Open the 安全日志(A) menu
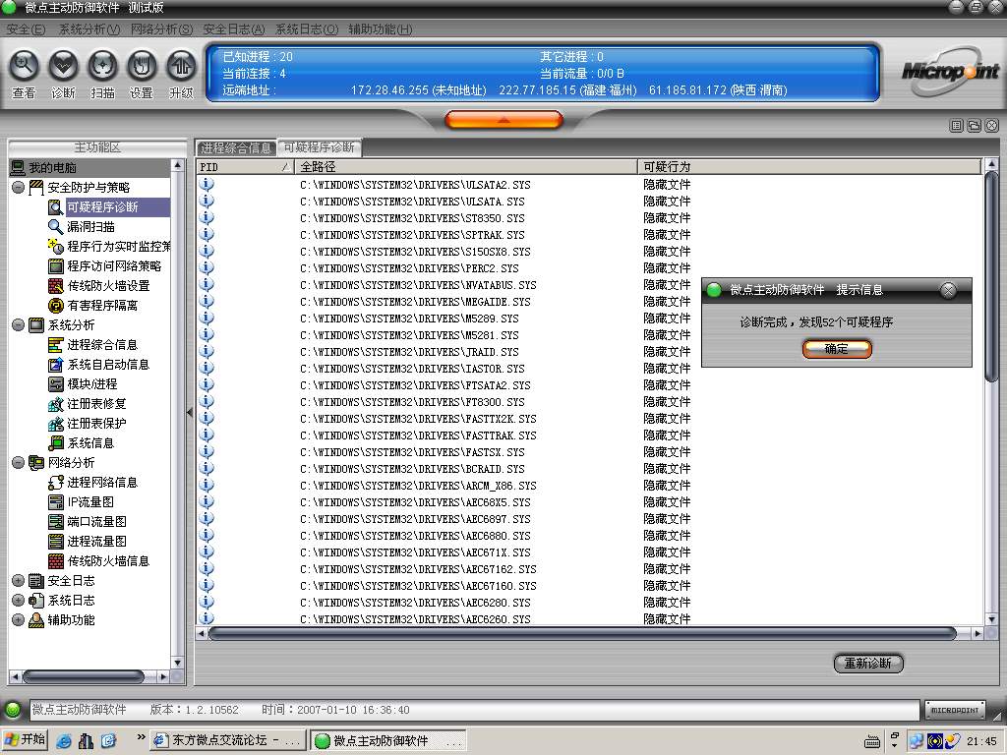Screen dimensions: 1007x755 tap(234, 29)
